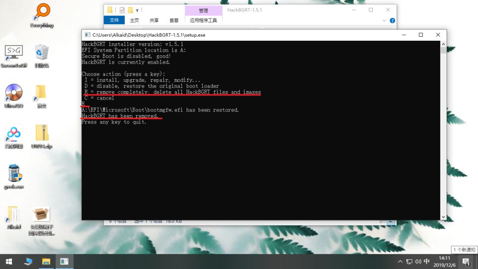Open the quick access toolbar dropdown arrow
Screen dimensions: 478x269
pyautogui.click(x=137, y=10)
